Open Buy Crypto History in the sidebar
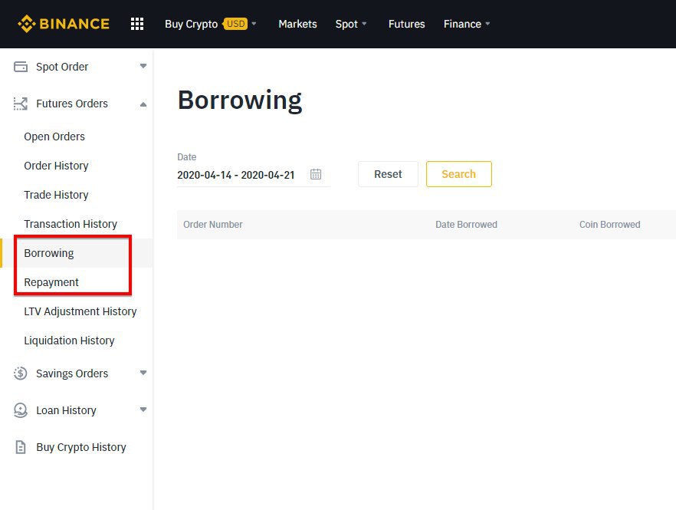This screenshot has width=676, height=510. 81,447
